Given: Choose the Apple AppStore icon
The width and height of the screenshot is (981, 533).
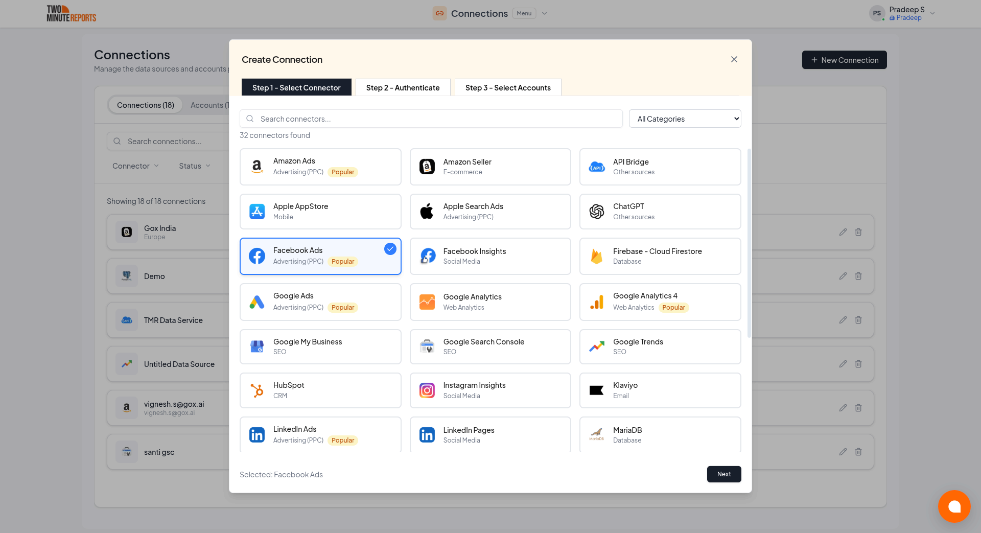Looking at the screenshot, I should (x=257, y=211).
